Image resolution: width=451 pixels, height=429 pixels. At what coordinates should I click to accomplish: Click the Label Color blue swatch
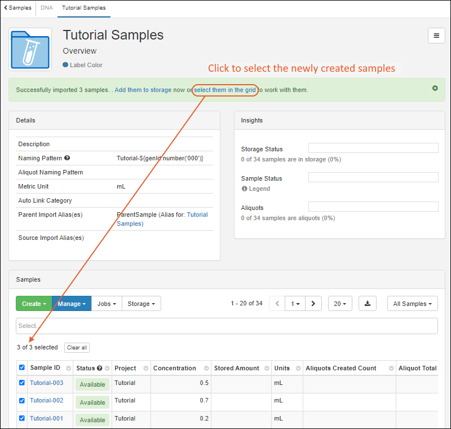click(x=65, y=65)
